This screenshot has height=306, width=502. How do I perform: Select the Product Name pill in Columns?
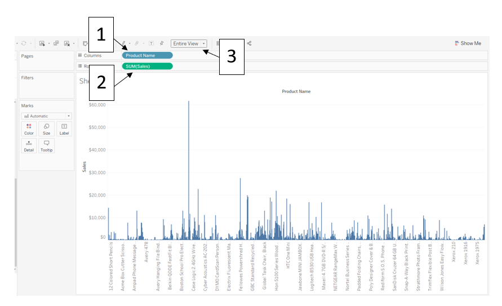pyautogui.click(x=147, y=55)
